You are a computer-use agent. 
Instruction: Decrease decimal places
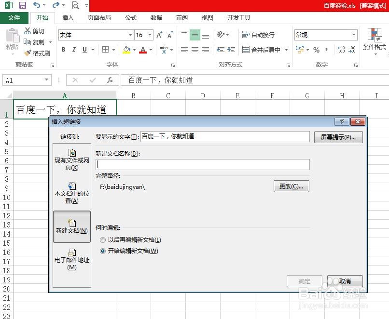pos(352,50)
